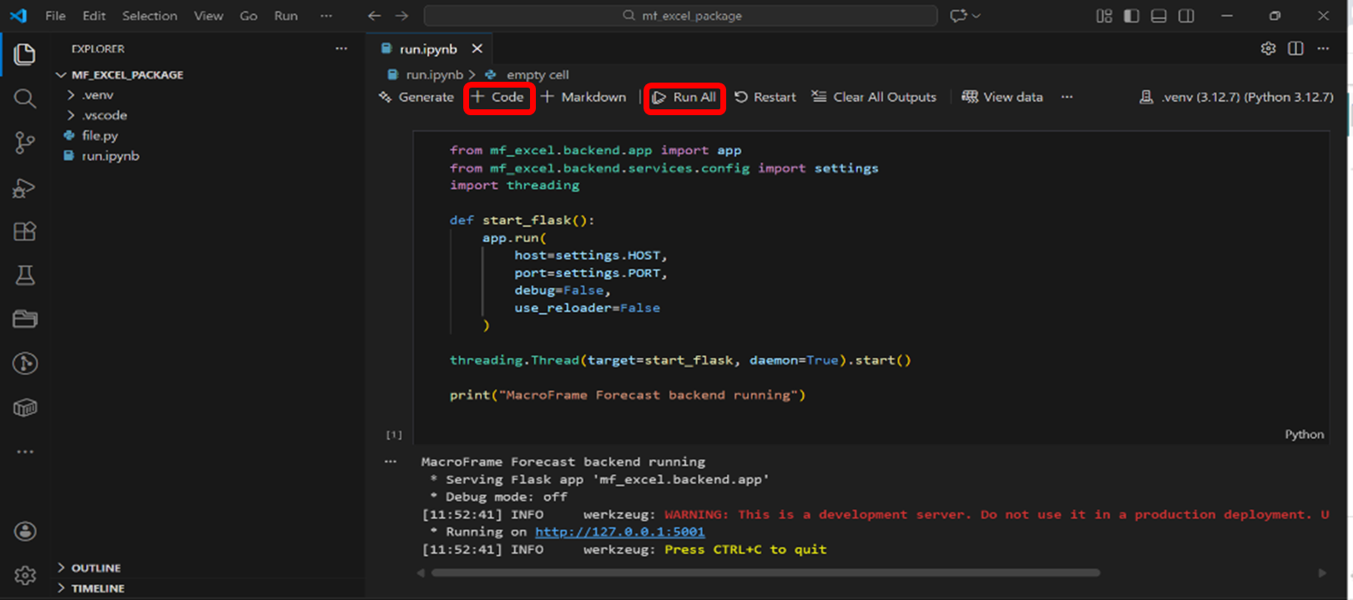The width and height of the screenshot is (1353, 600).
Task: Open the Extensions view
Action: pos(24,231)
